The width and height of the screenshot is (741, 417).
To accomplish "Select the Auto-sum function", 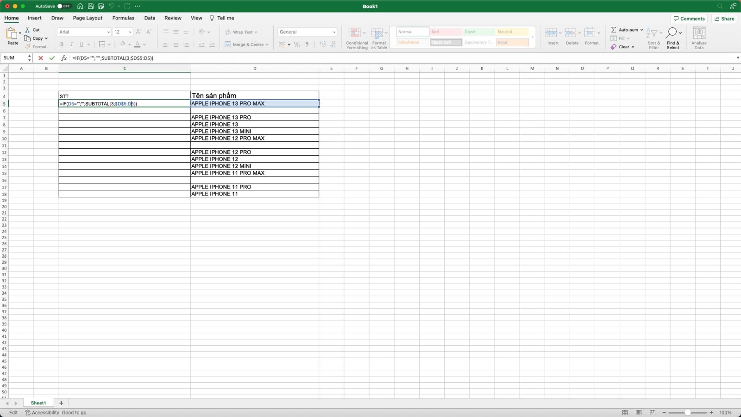I will click(626, 29).
